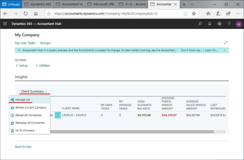
Task: Select Reload All Companies menu item
Action: pyautogui.click(x=30, y=115)
